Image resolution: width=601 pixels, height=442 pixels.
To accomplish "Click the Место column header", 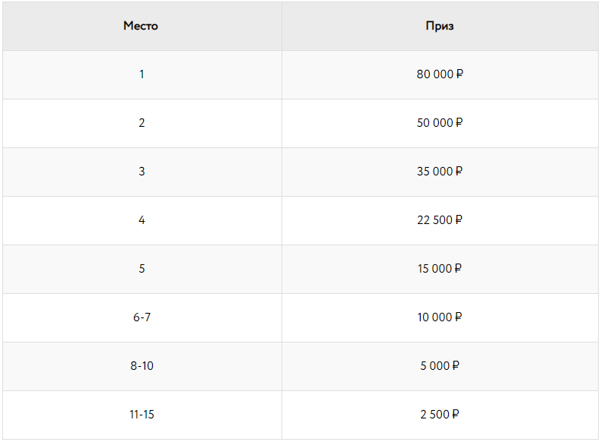I will coord(142,26).
